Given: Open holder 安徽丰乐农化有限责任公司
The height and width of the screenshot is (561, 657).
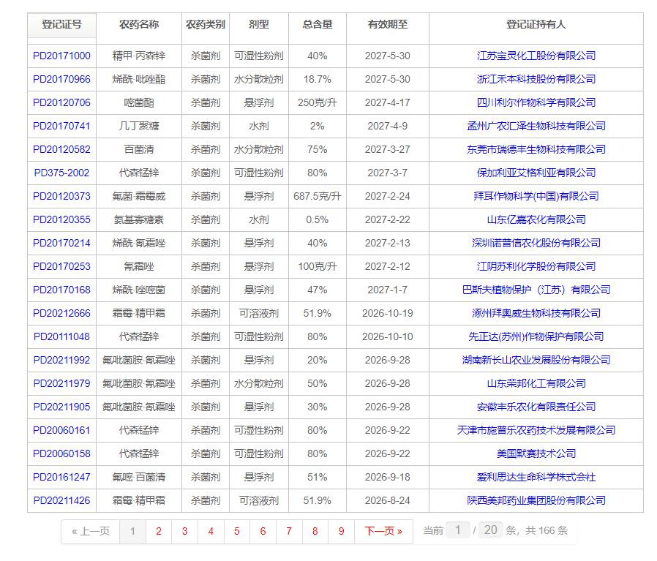Looking at the screenshot, I should coord(536,407).
